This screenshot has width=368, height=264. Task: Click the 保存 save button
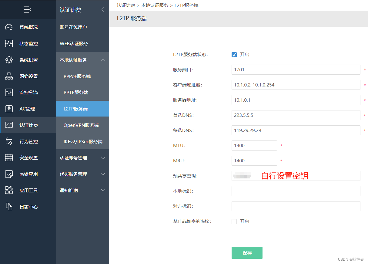247,253
